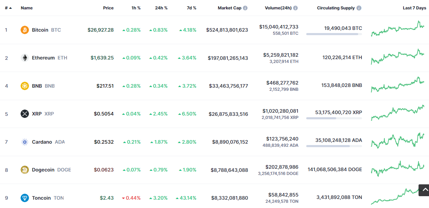Click Ethereum volume $5,259,821,182
The image size is (429, 208).
[281, 55]
